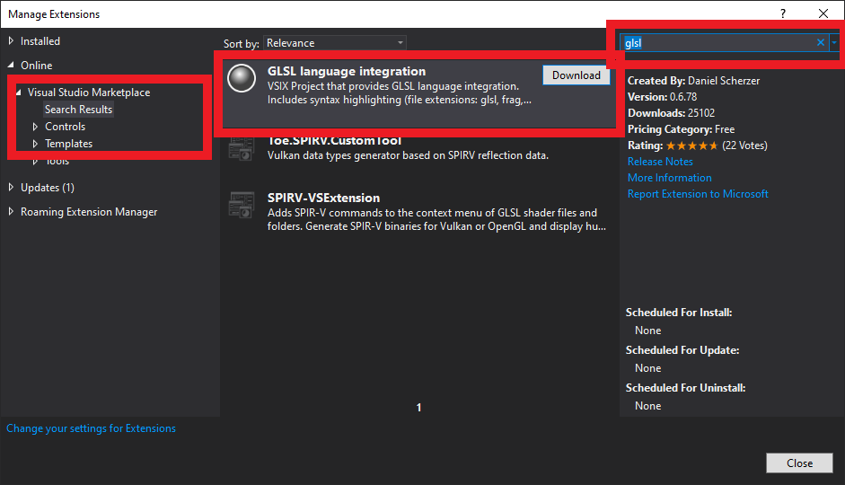Click the GLSL language integration sphere icon

coord(242,78)
